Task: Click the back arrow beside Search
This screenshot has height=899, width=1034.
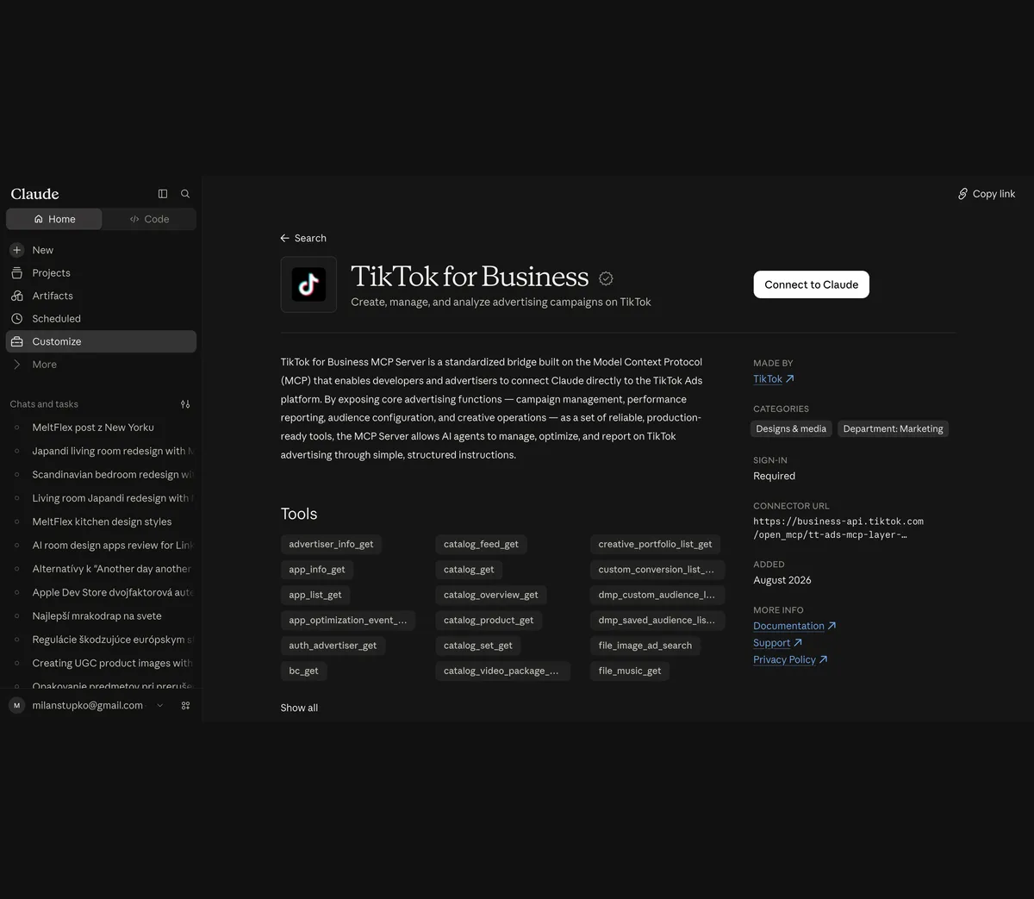Action: (285, 238)
